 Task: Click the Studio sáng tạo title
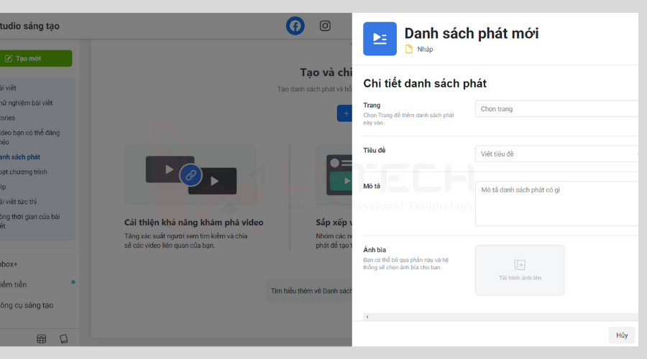tap(29, 26)
